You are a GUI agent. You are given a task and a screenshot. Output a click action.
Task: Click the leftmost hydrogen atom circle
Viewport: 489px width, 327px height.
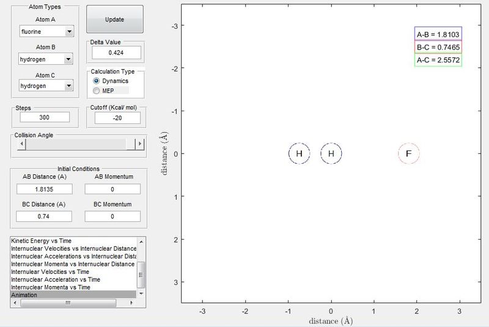click(x=300, y=153)
